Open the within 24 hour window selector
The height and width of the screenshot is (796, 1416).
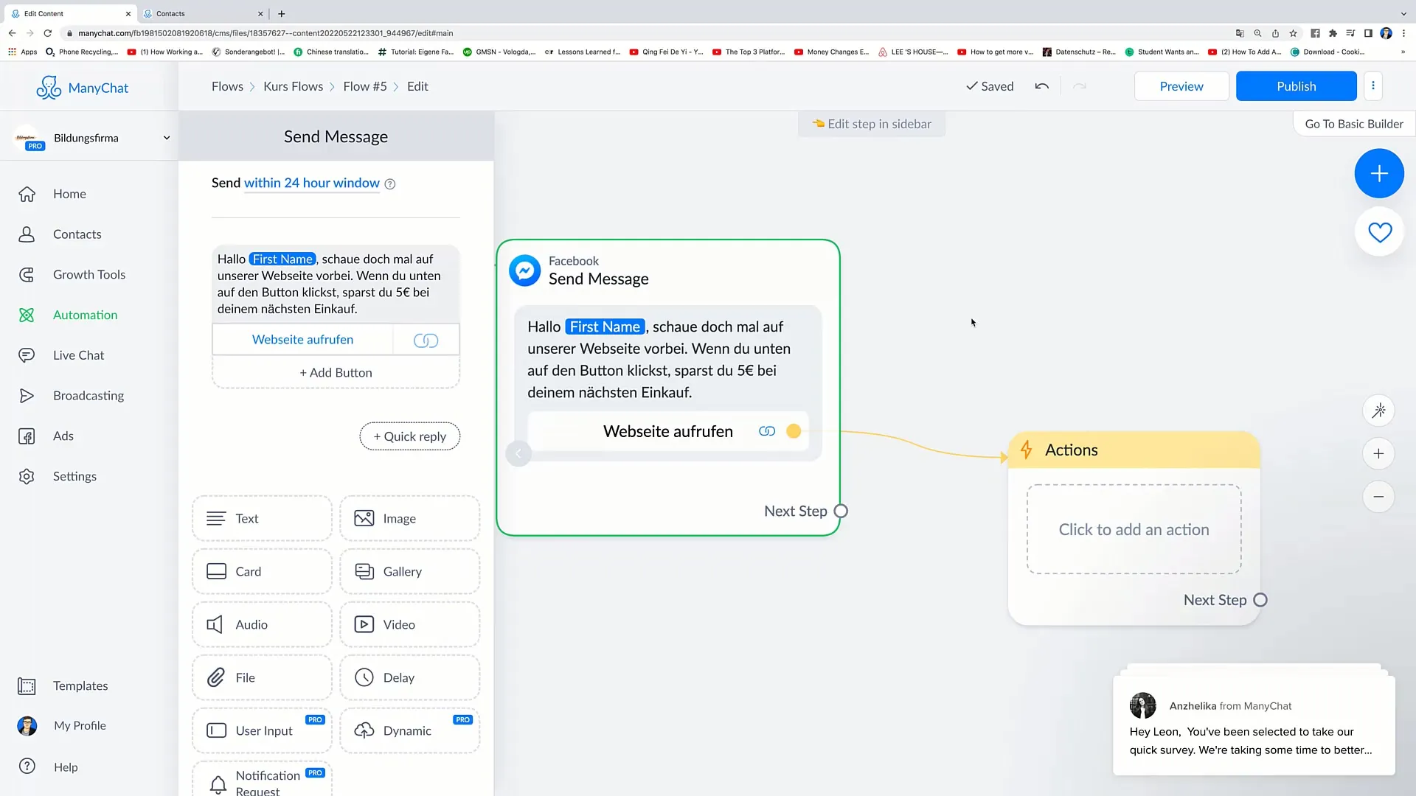click(311, 183)
